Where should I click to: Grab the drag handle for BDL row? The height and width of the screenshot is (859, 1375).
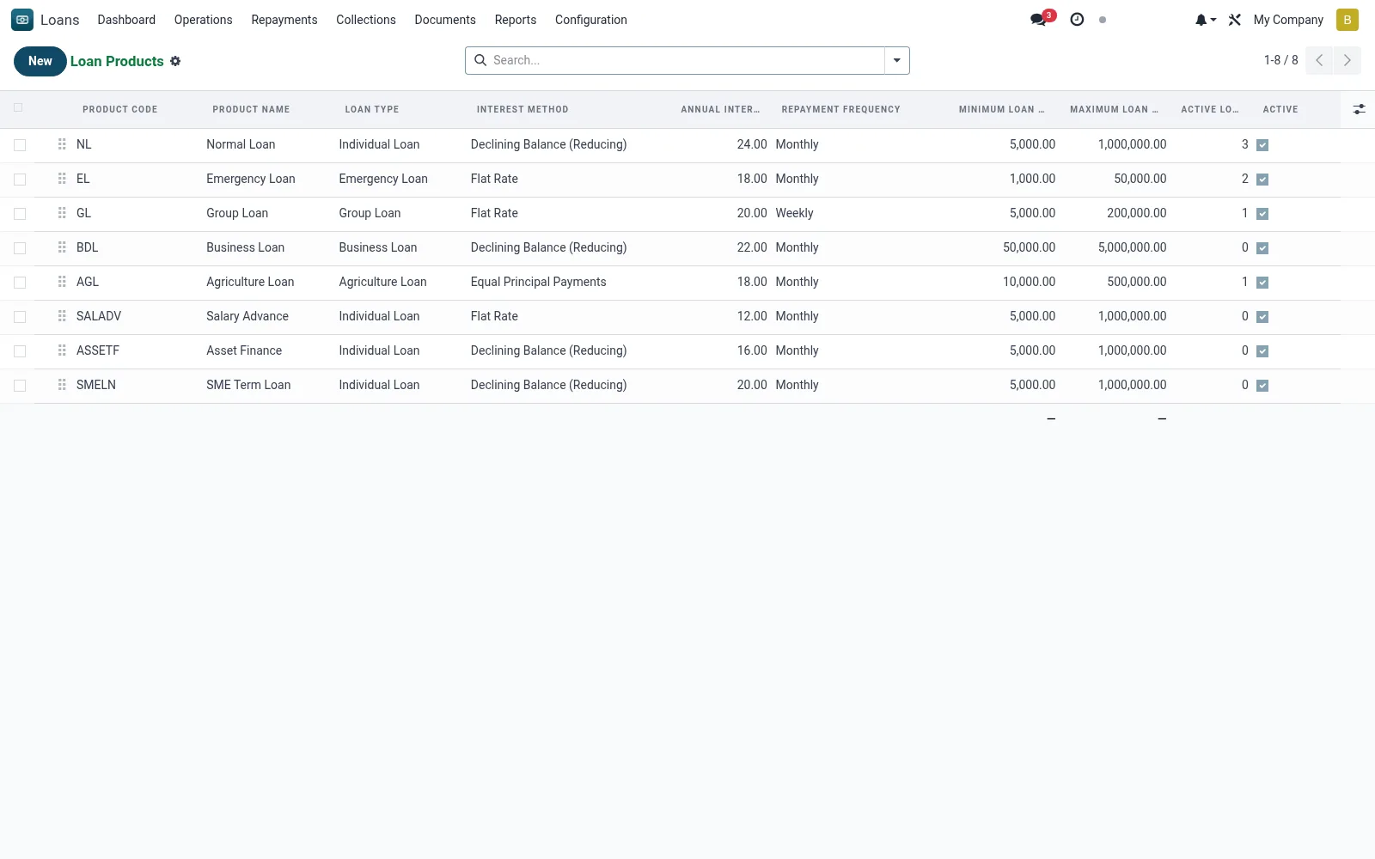click(62, 247)
